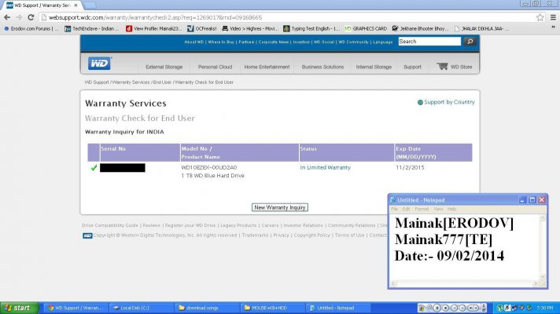Open the OCFreaks! bookmark
Screen dimensions: 560x314
click(x=202, y=28)
